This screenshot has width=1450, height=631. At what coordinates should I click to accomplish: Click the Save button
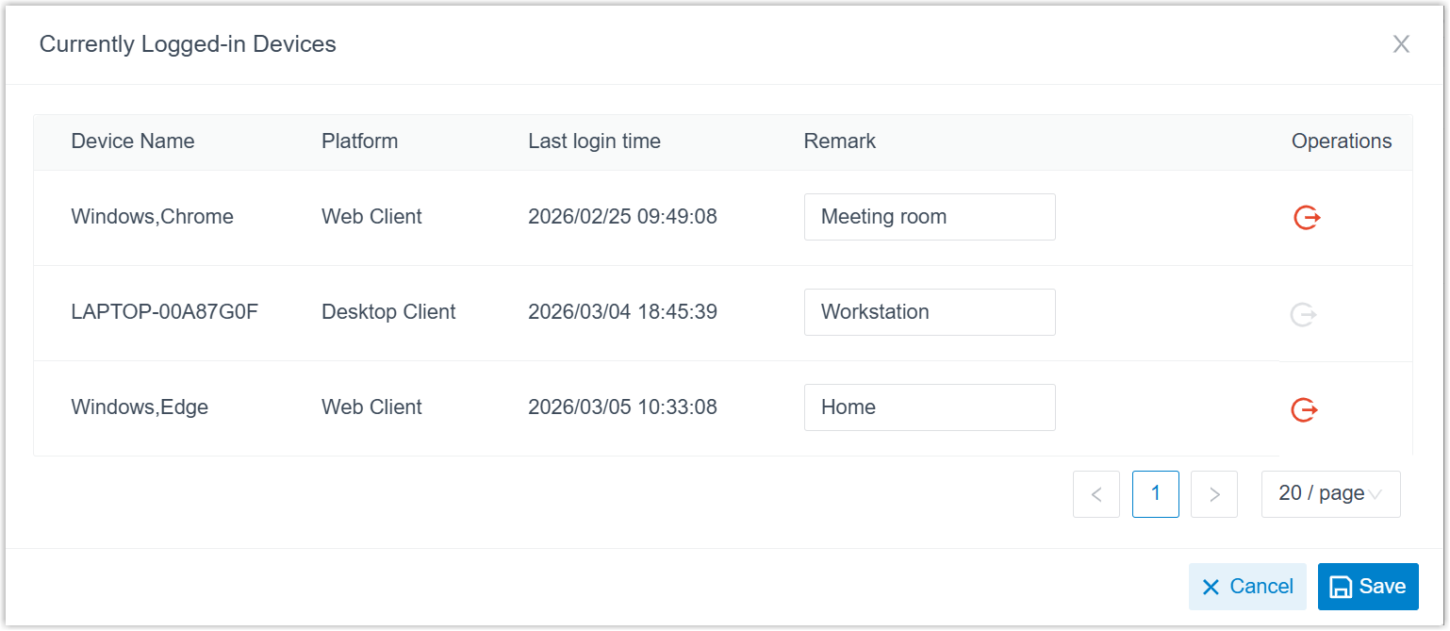[1367, 587]
